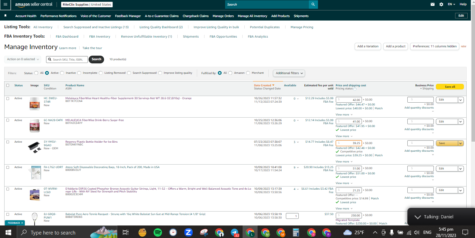
Task: Open Manage All Inventory menu
Action: [252, 16]
